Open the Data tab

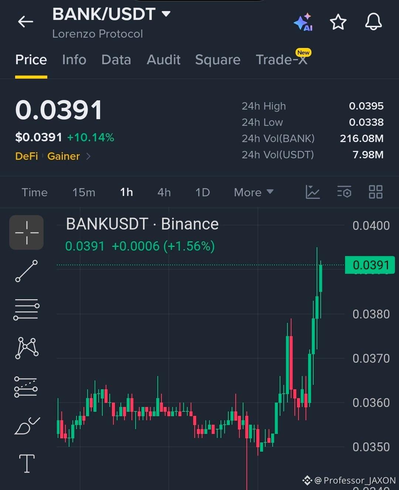coord(116,60)
